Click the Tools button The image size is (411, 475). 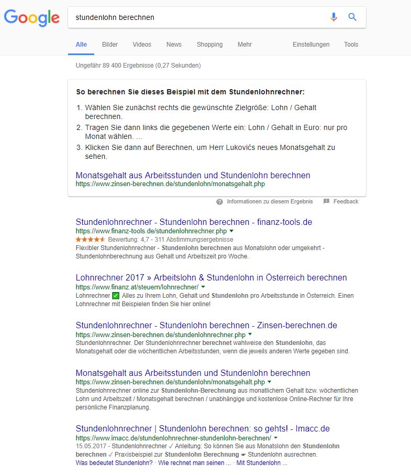click(351, 45)
